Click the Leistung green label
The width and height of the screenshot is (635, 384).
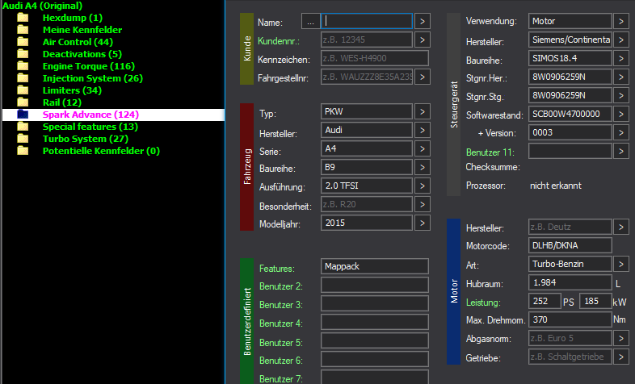pos(483,303)
